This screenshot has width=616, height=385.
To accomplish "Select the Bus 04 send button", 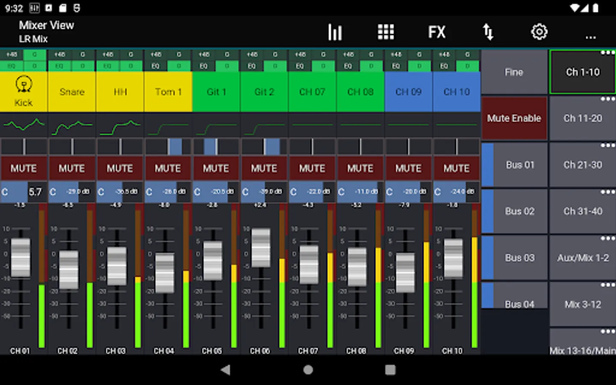I will click(x=514, y=296).
